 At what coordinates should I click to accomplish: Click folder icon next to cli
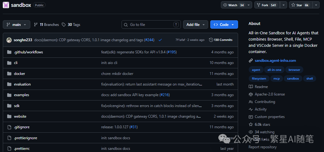point(9,63)
